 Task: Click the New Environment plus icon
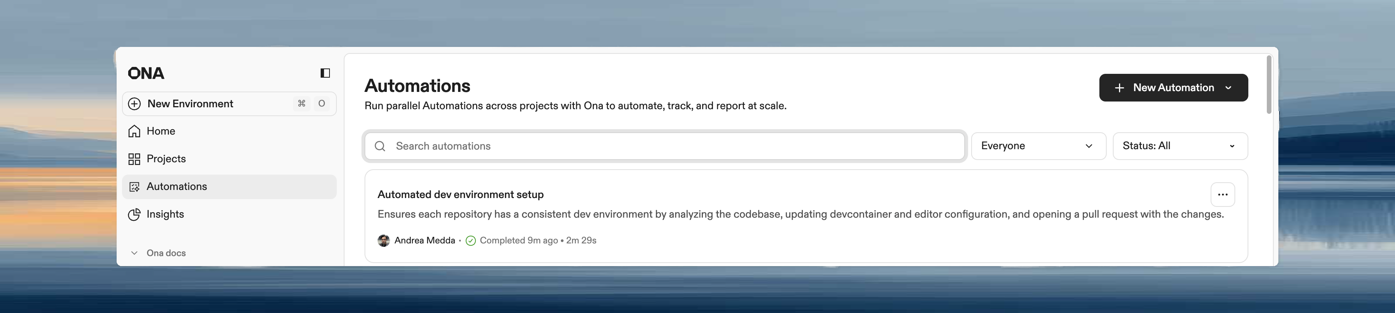click(x=134, y=103)
